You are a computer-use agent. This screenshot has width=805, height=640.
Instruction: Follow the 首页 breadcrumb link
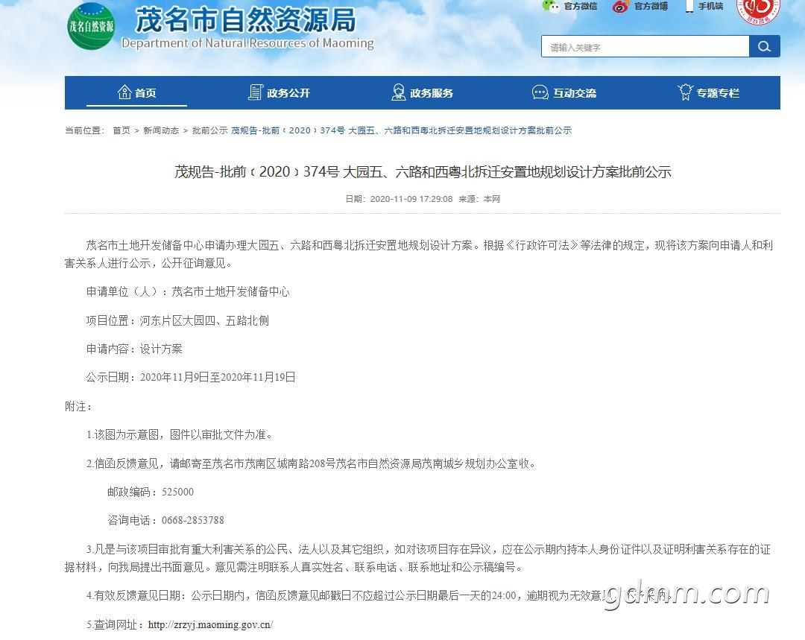click(121, 131)
